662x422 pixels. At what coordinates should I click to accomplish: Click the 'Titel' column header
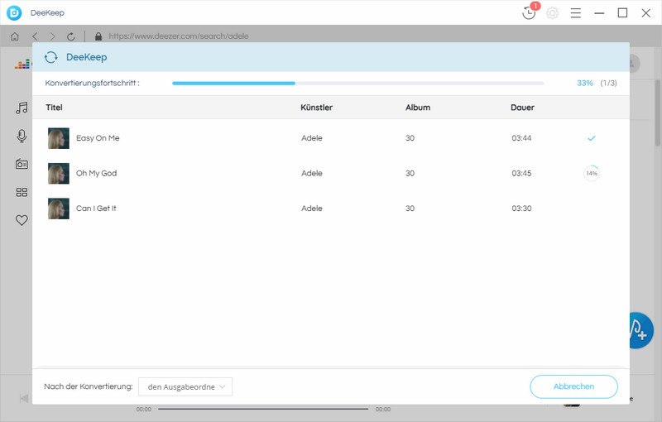54,108
